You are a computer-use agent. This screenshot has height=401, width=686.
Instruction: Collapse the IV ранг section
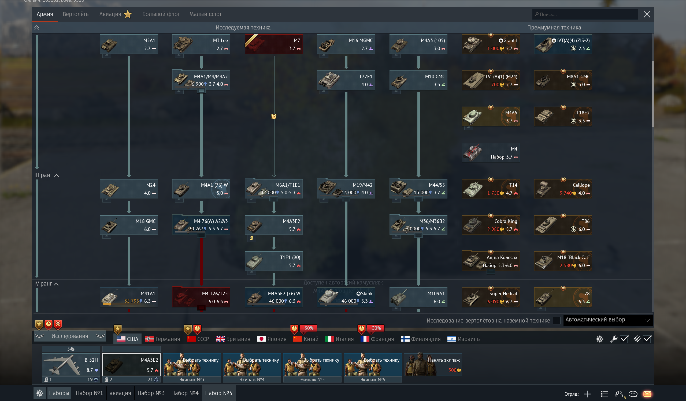pos(47,283)
